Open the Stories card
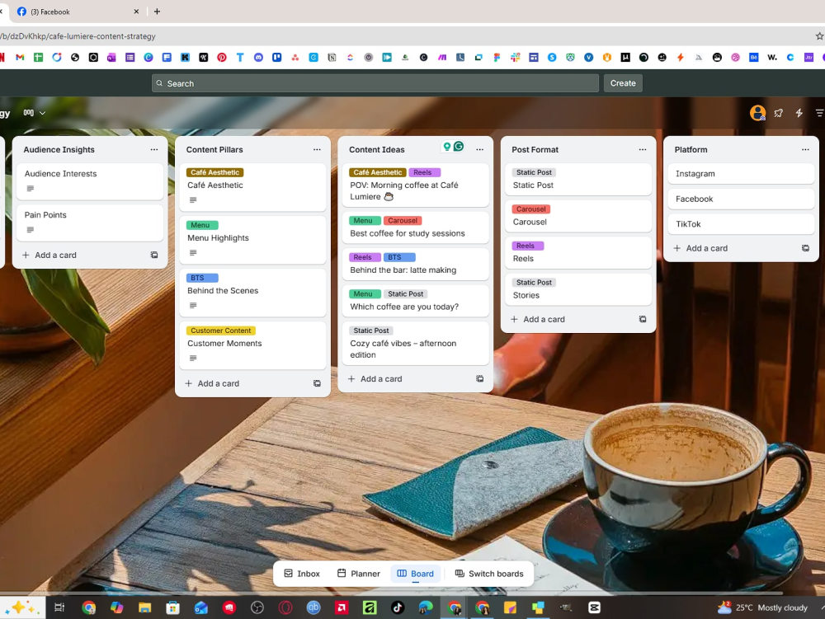Screen dimensions: 825x619 [577, 289]
